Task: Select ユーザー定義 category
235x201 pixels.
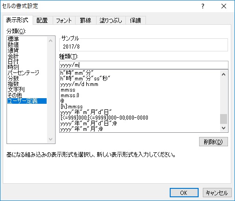Action: point(27,101)
